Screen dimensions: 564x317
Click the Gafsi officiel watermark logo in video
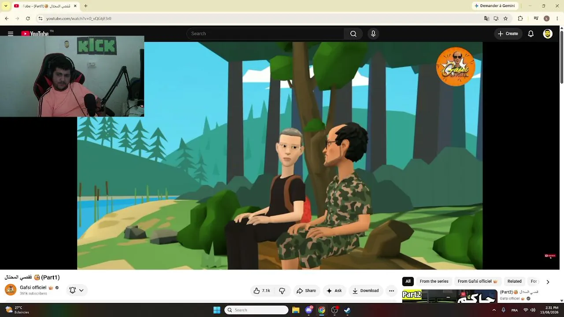[x=456, y=67]
